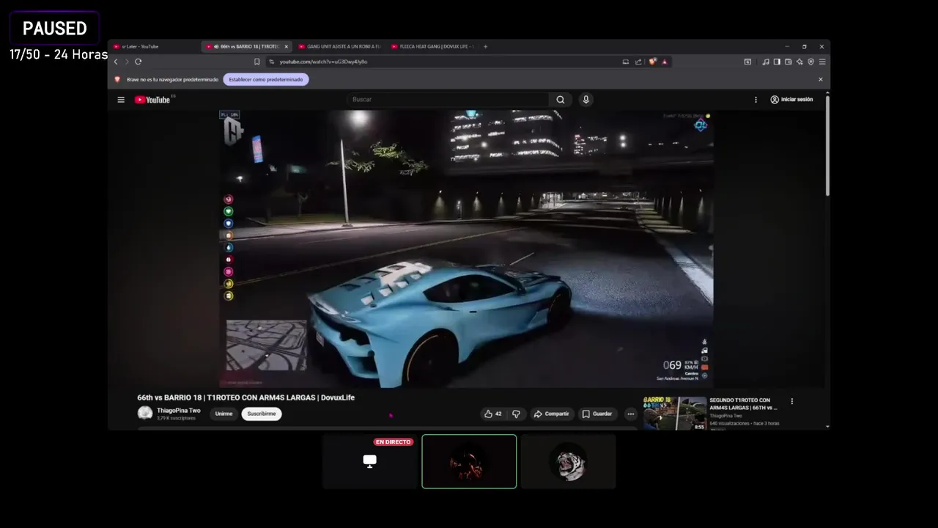
Task: Open YouTube settings three-dot menu
Action: (756, 100)
